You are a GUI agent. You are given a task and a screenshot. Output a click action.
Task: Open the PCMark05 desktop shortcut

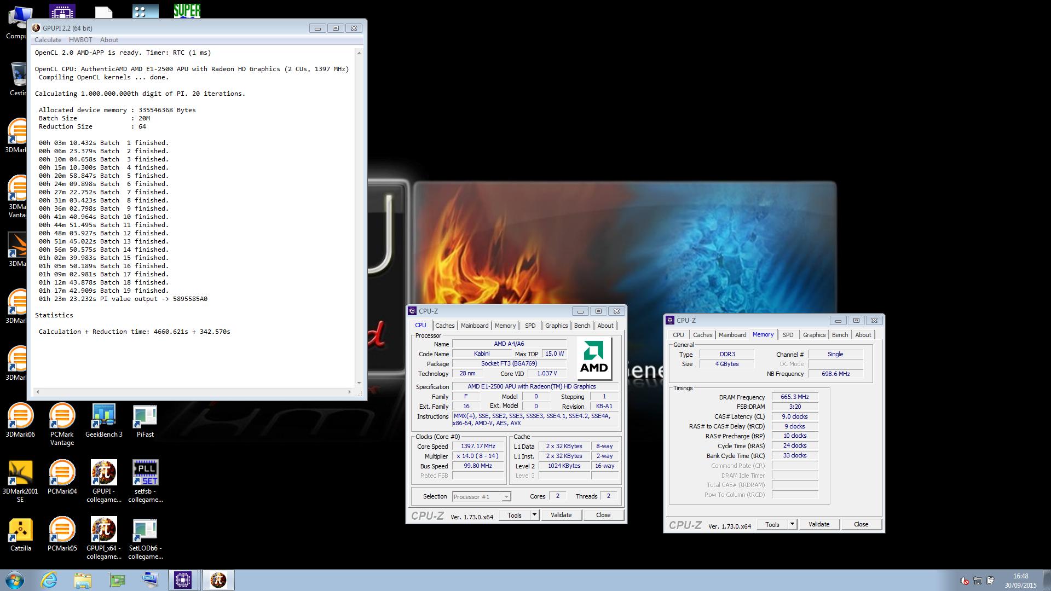(62, 534)
